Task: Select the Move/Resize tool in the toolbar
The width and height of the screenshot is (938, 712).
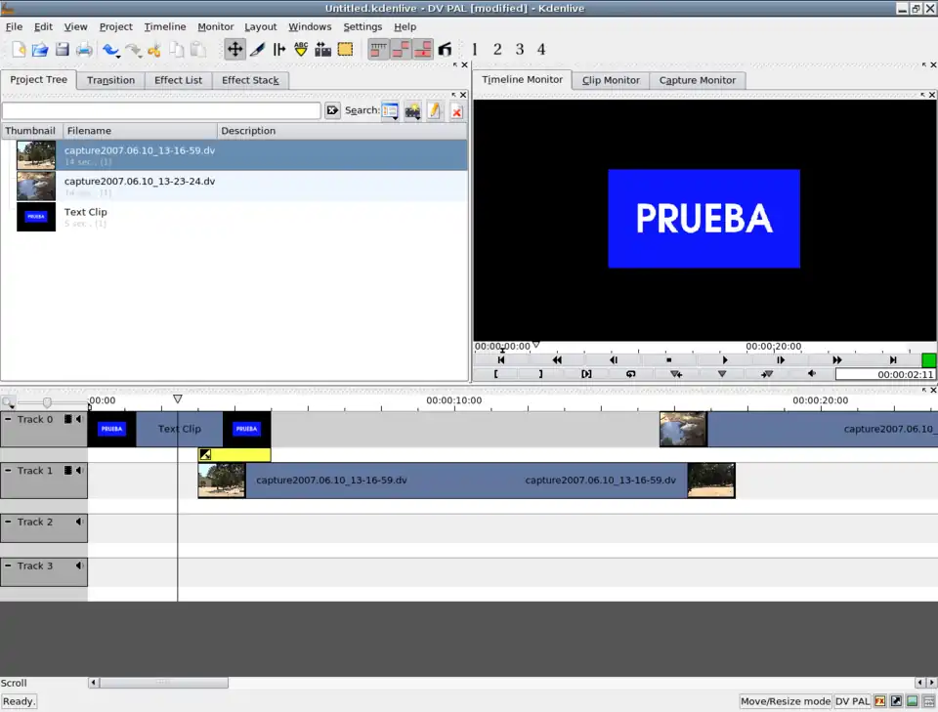Action: pos(234,49)
